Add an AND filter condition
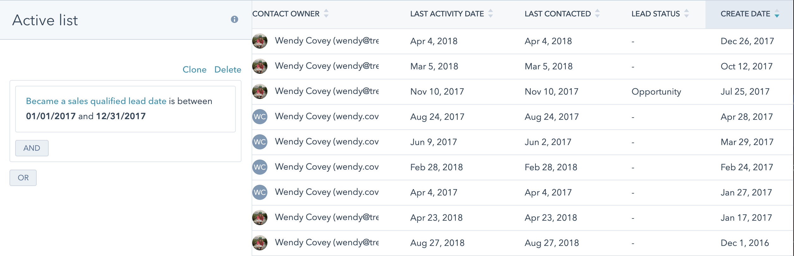 32,148
